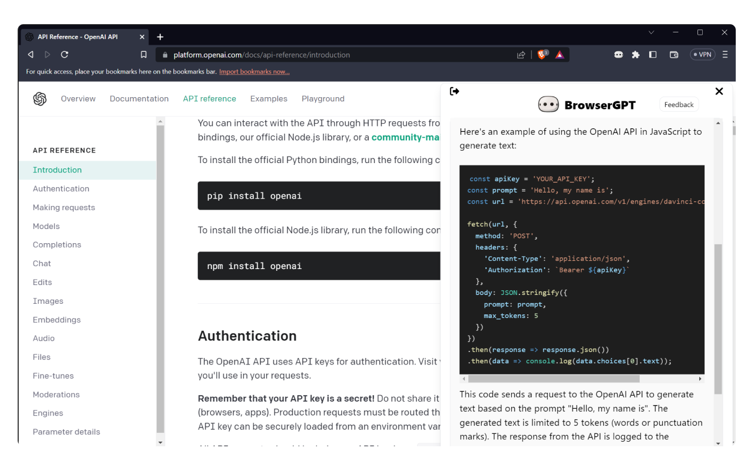Open Models in sidebar

(47, 227)
